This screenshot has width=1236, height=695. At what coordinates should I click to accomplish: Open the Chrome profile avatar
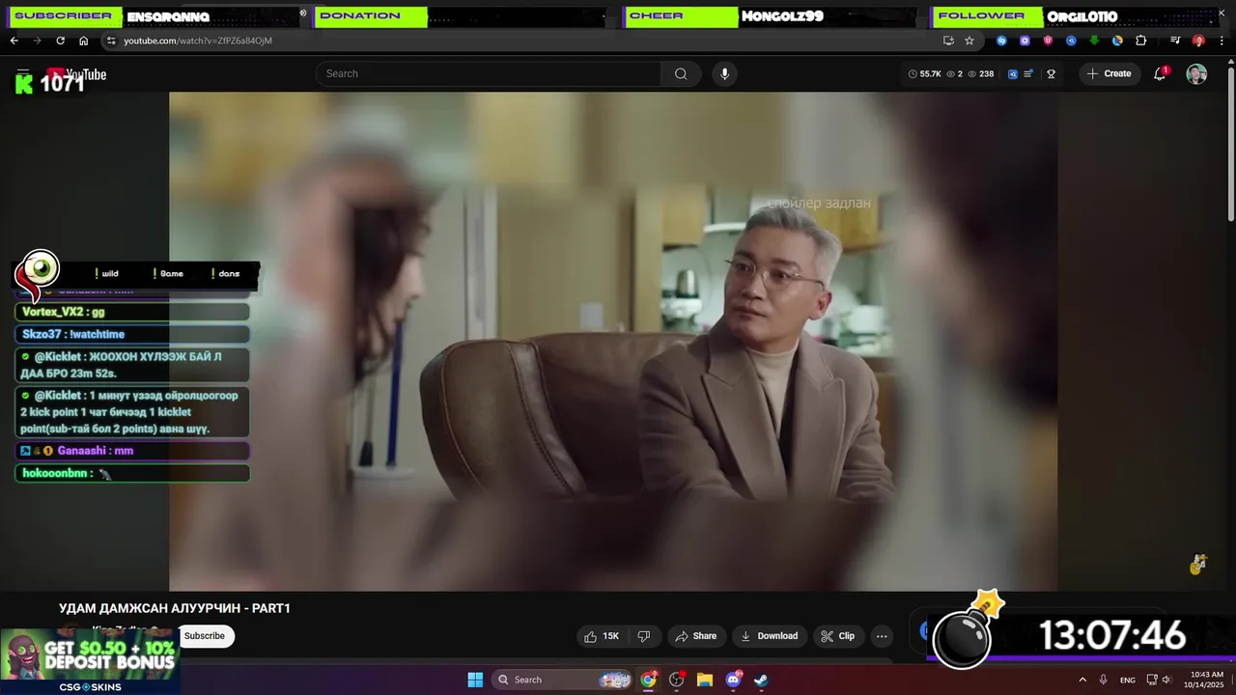pos(1198,41)
